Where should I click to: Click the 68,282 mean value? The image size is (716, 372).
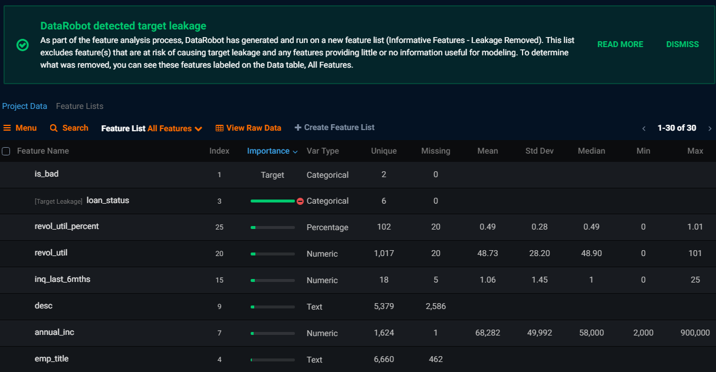[488, 333]
